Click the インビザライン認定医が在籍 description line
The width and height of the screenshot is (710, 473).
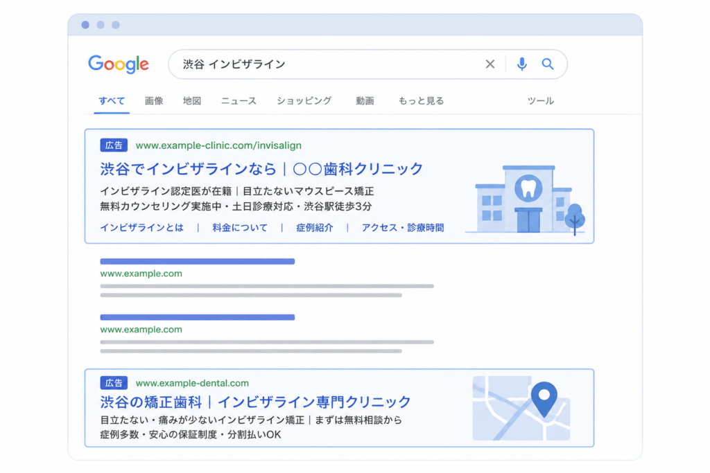tap(237, 191)
